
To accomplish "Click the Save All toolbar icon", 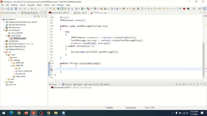I will (x=12, y=9).
